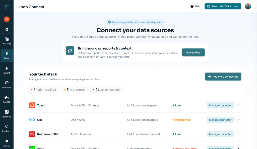The height and width of the screenshot is (149, 257).
Task: Open user profile avatar menu
Action: tap(248, 6)
